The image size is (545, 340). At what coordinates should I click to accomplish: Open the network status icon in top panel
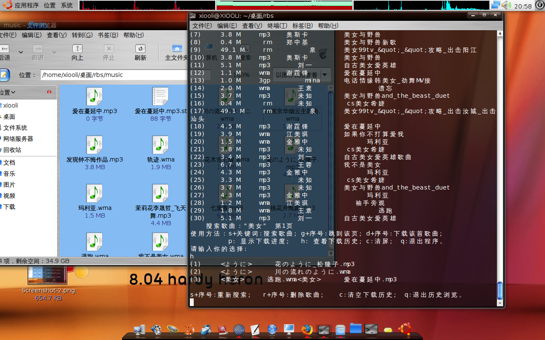click(496, 5)
